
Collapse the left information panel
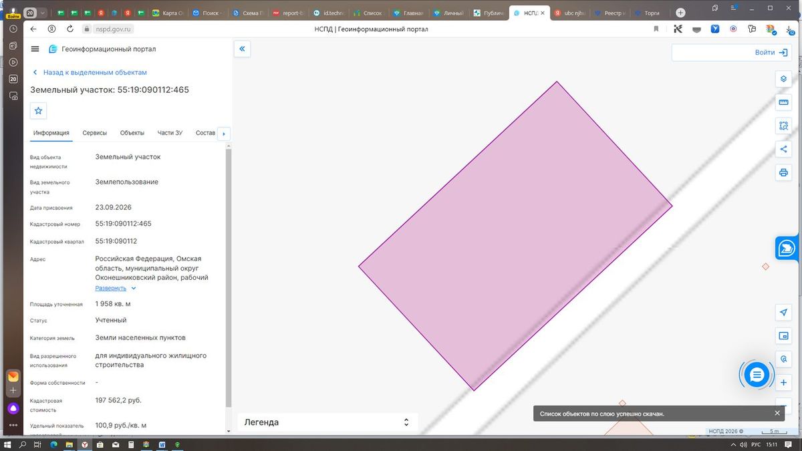tap(242, 49)
